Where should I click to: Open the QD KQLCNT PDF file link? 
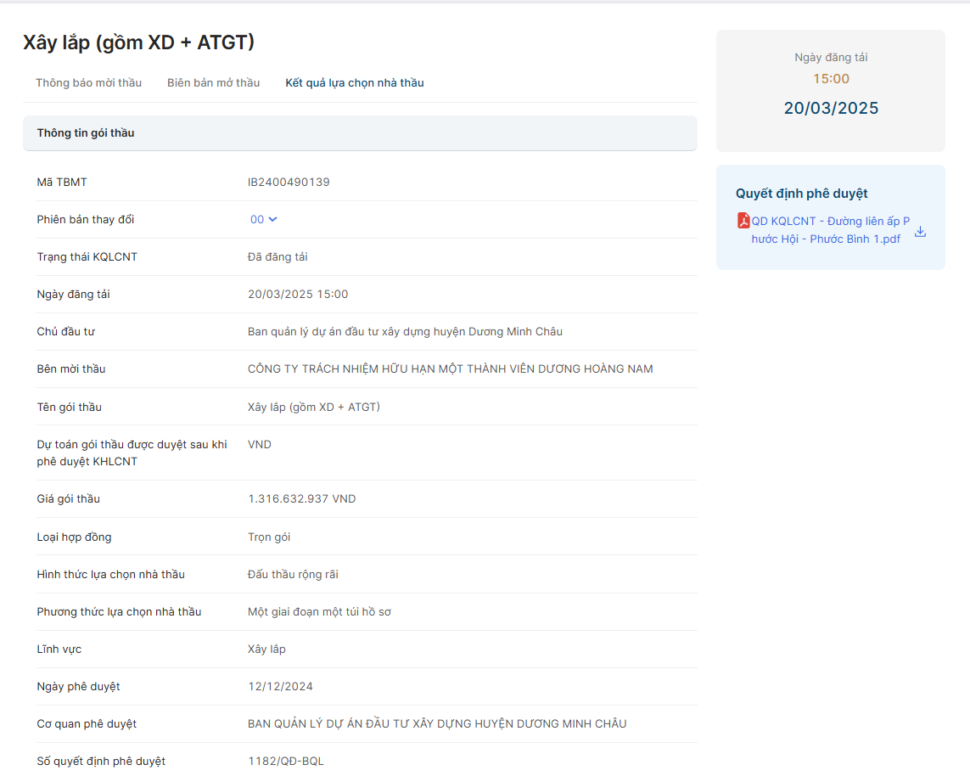tap(829, 230)
